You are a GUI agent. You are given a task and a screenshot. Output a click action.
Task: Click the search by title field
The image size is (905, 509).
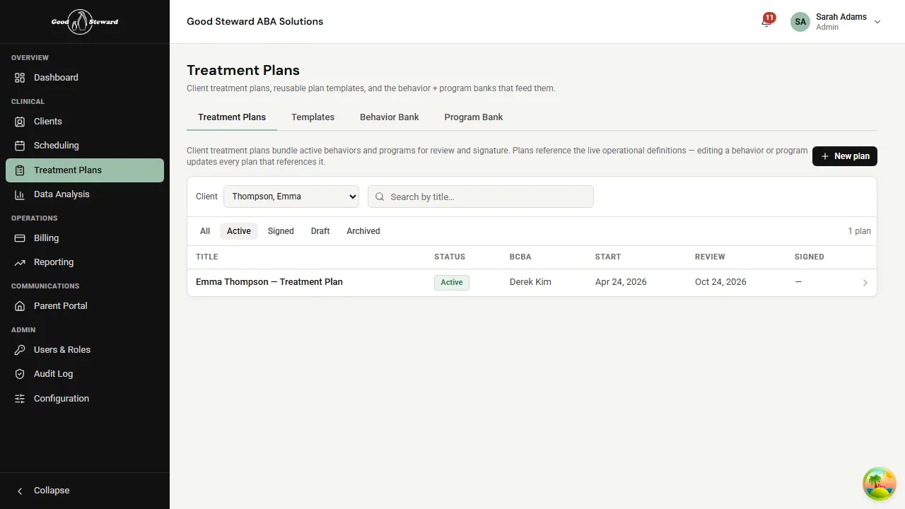pos(480,196)
